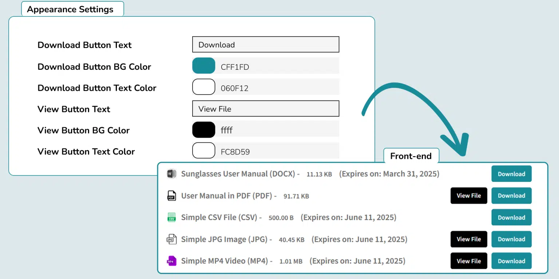Open Download Button BG Color swatch
The height and width of the screenshot is (279, 559).
pos(203,66)
